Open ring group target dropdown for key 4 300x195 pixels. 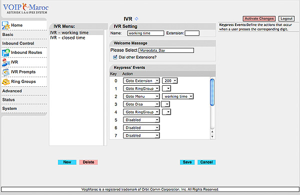(166, 112)
